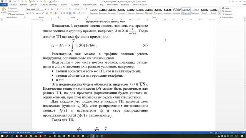Apply red font color
The image size is (246, 138).
coord(56,13)
